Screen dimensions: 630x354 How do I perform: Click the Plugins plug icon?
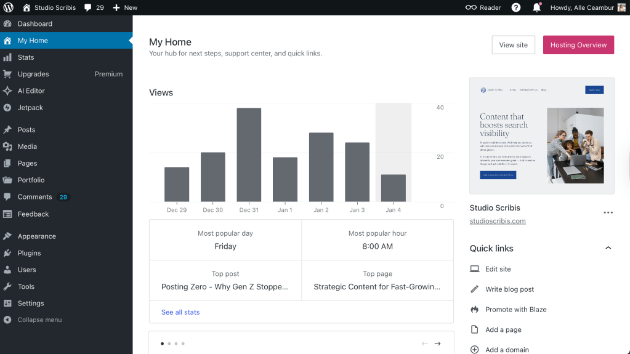click(7, 253)
